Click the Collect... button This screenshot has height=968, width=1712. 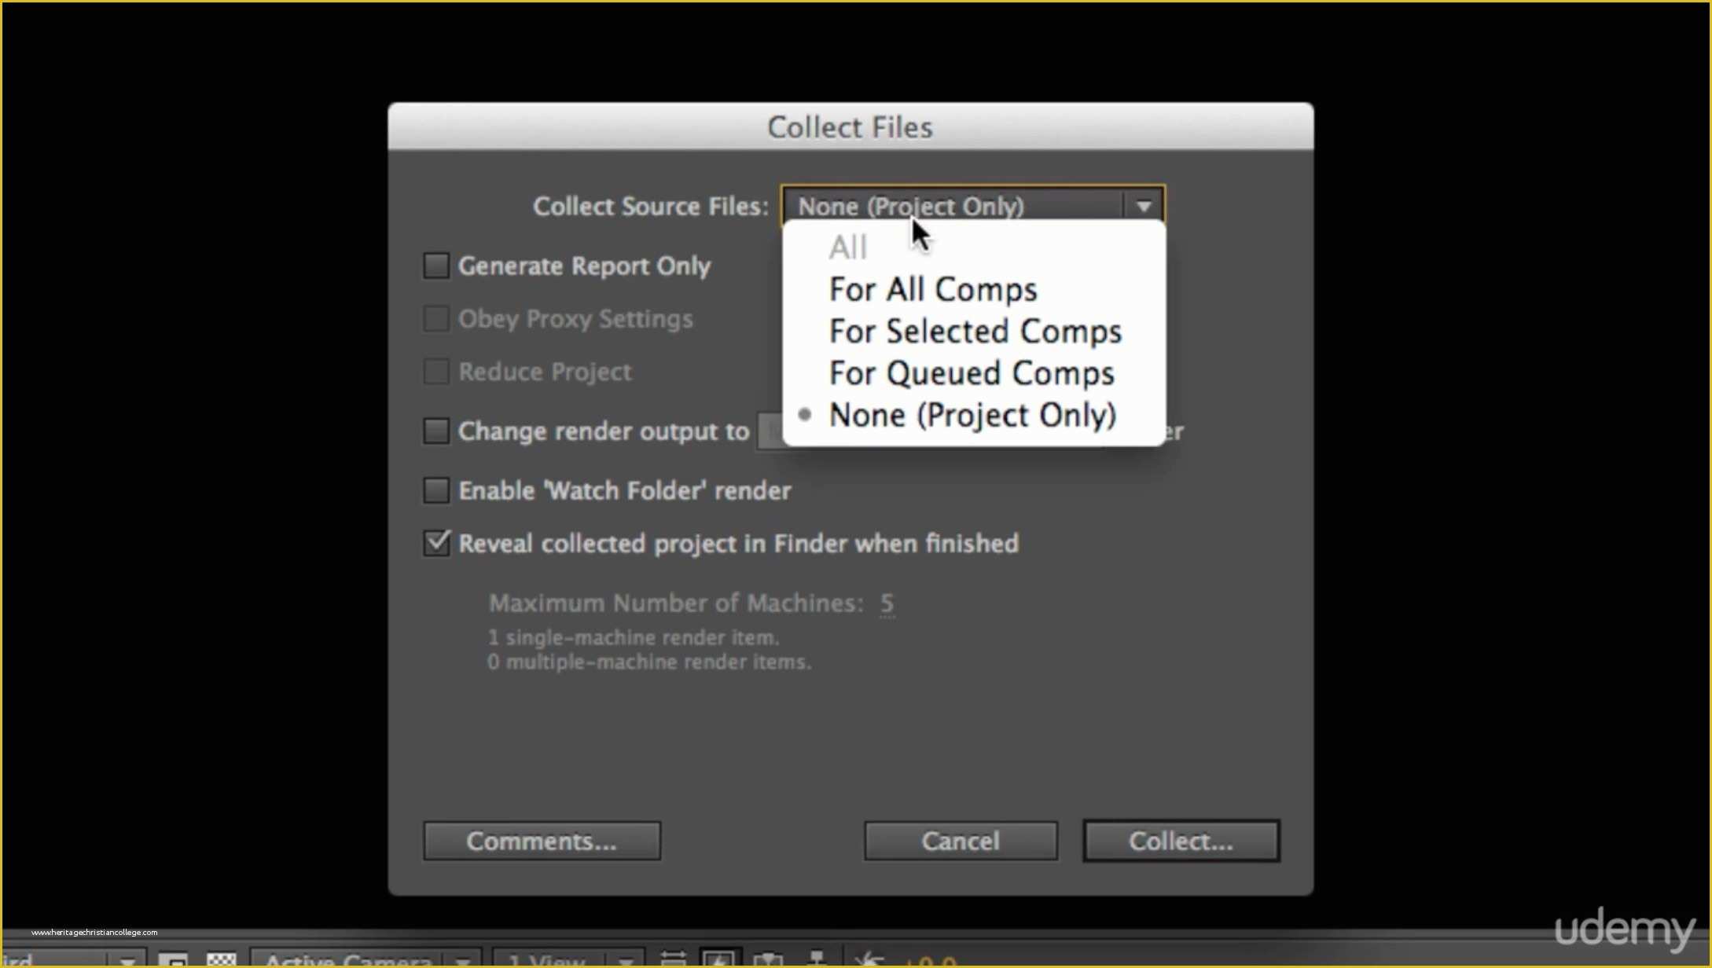coord(1179,841)
